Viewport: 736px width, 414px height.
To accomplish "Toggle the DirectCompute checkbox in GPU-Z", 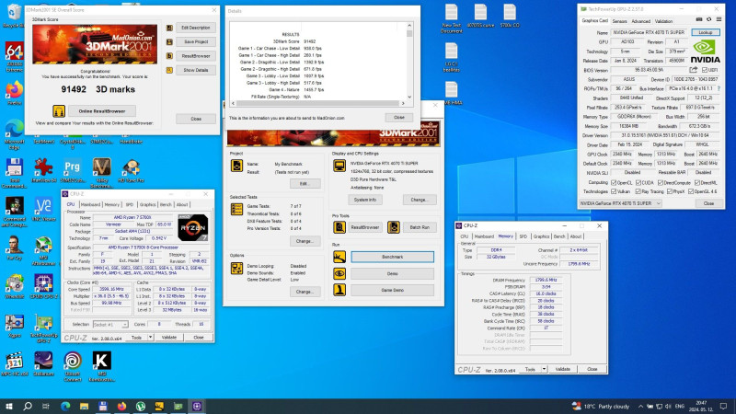I will 661,182.
